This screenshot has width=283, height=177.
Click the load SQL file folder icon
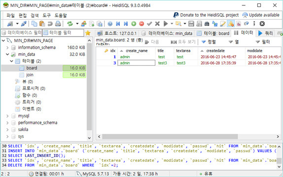point(178,24)
